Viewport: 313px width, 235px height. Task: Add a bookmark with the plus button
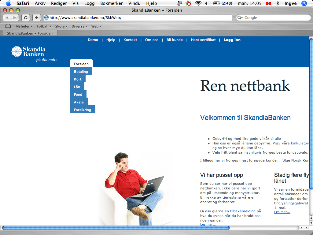click(37, 17)
